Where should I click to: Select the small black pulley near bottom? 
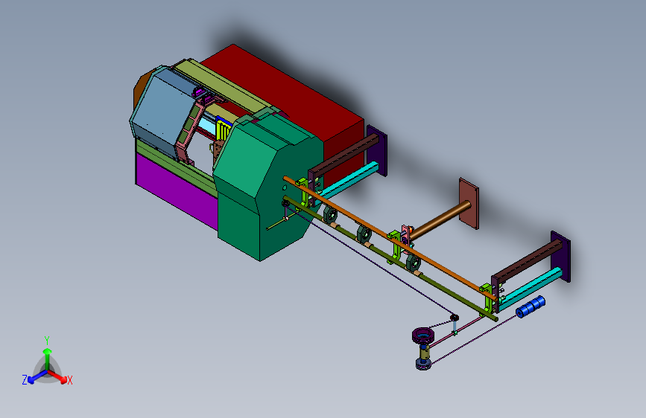pyautogui.click(x=454, y=317)
